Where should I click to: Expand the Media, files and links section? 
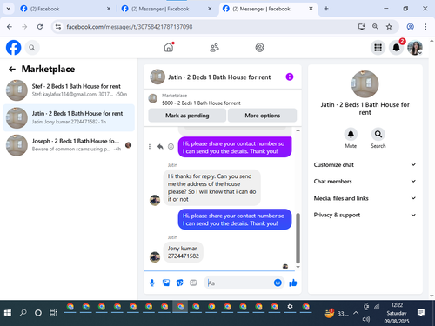point(365,198)
